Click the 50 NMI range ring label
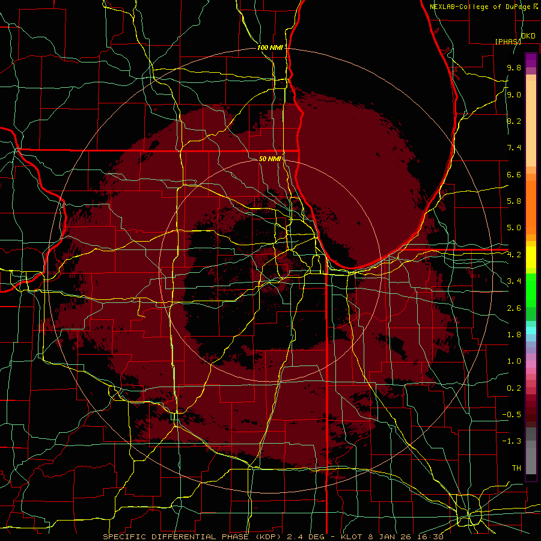Image resolution: width=541 pixels, height=541 pixels. [x=270, y=159]
